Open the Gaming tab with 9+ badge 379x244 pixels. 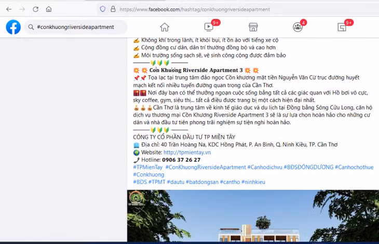pos(342,27)
